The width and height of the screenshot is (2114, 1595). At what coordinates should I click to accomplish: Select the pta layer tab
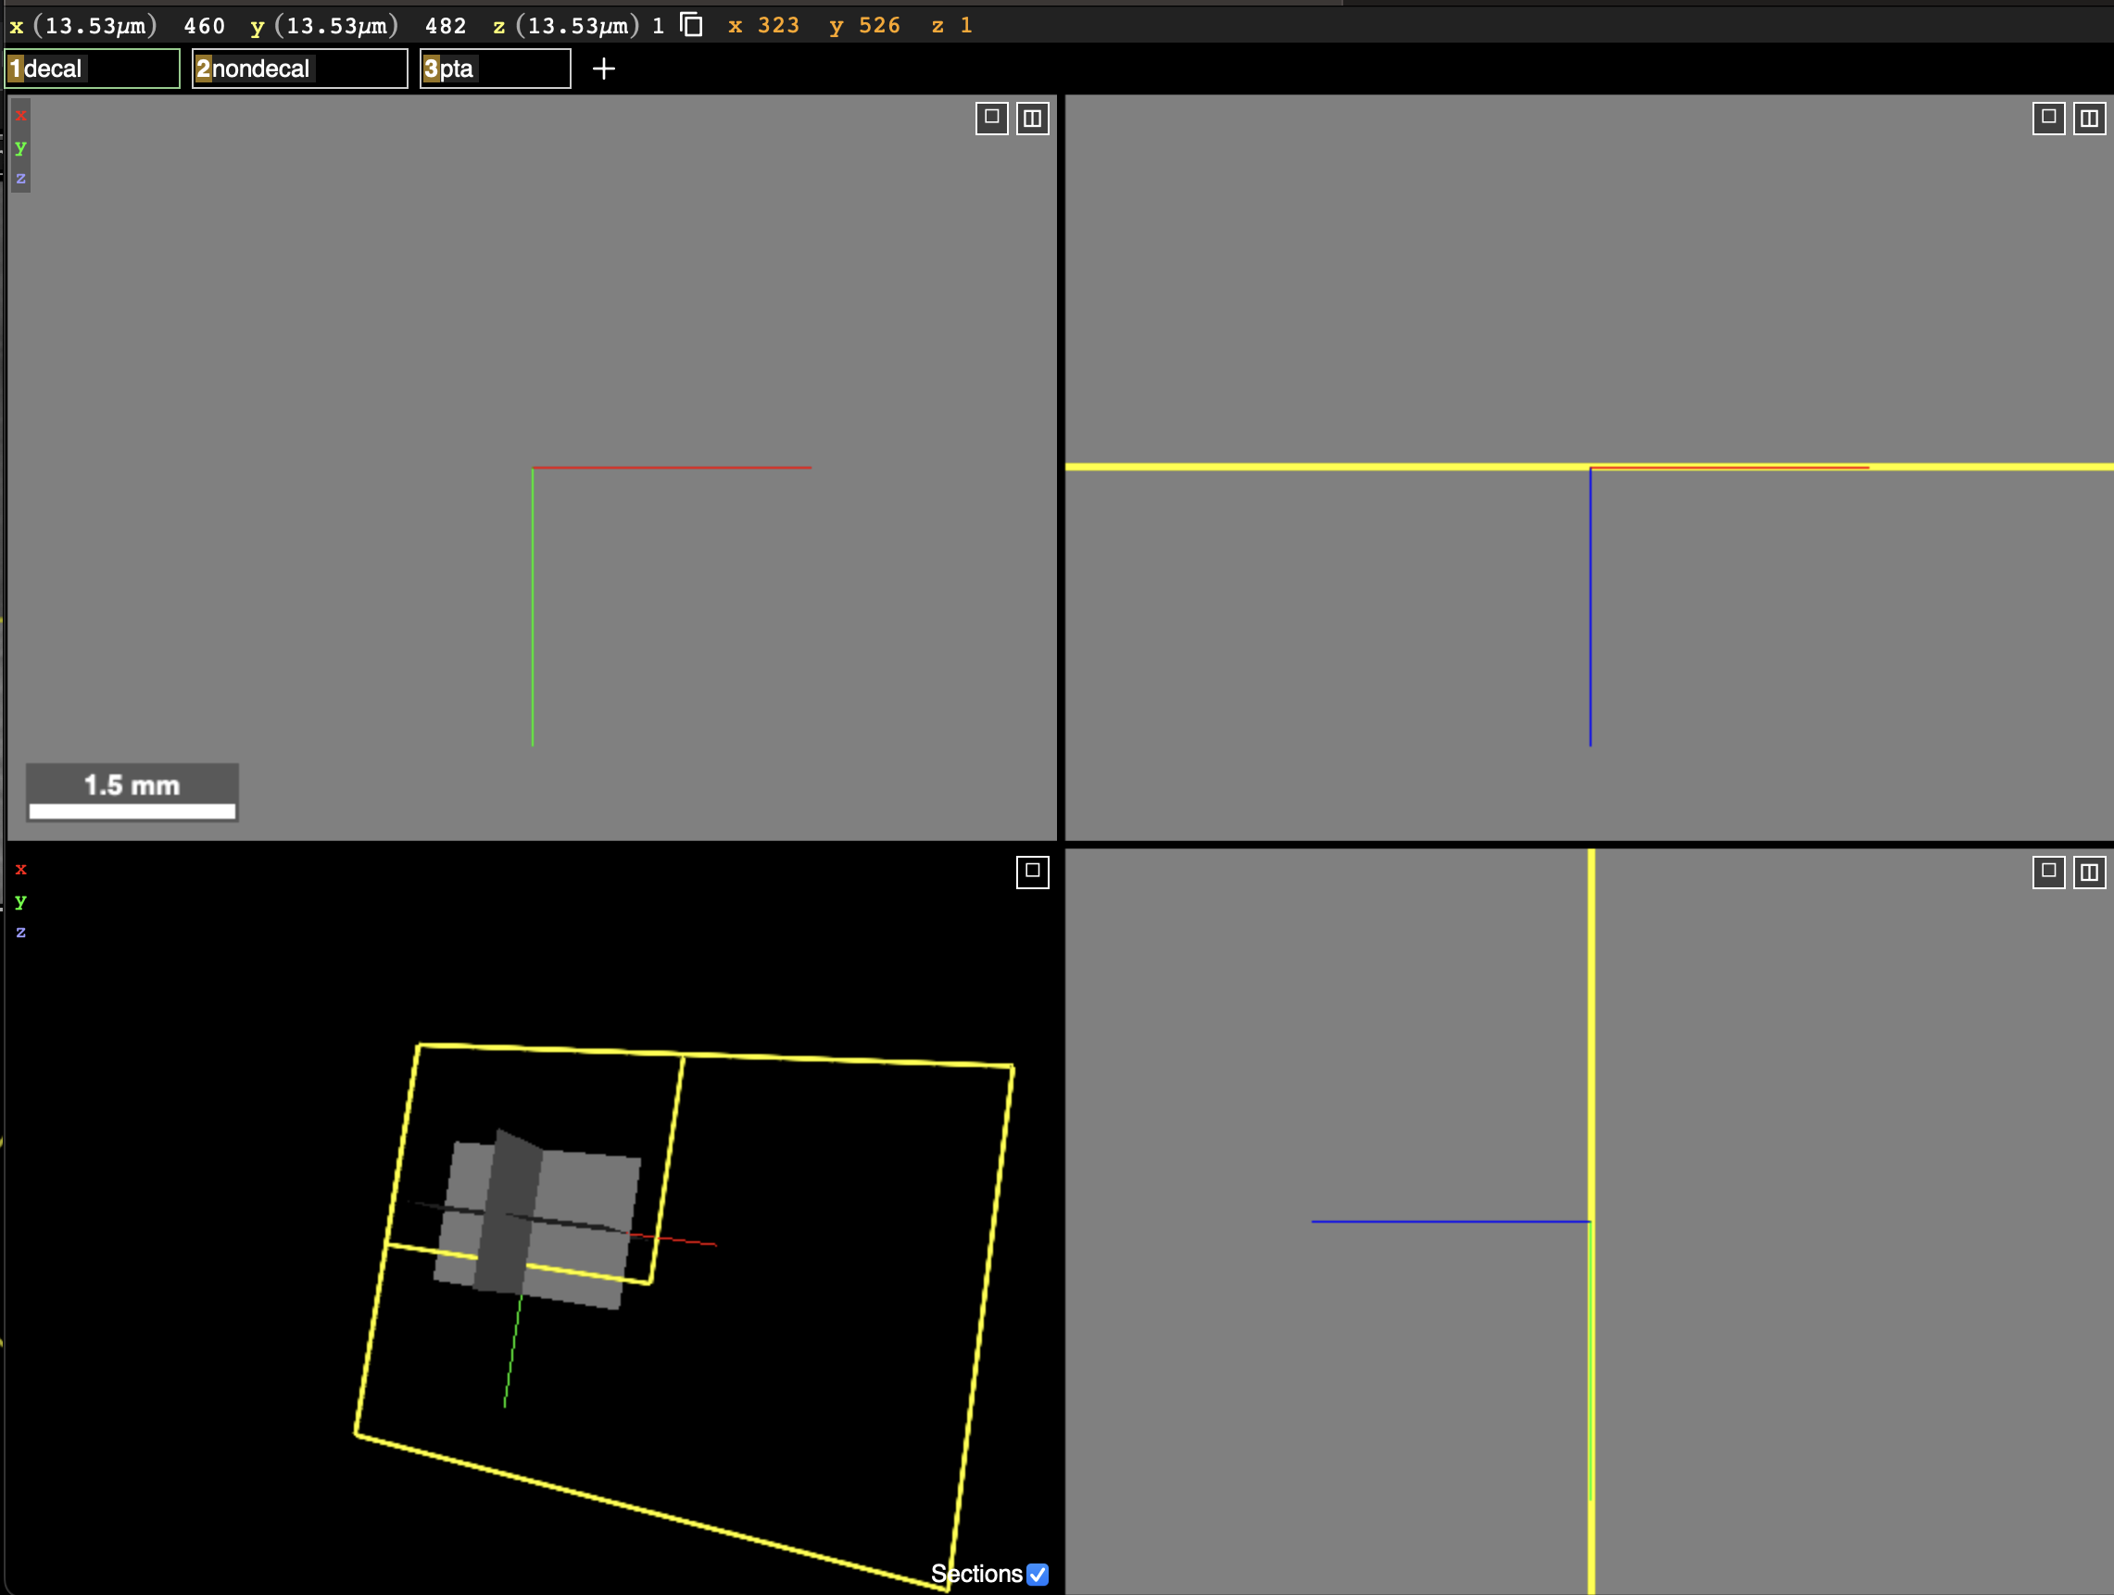coord(494,68)
